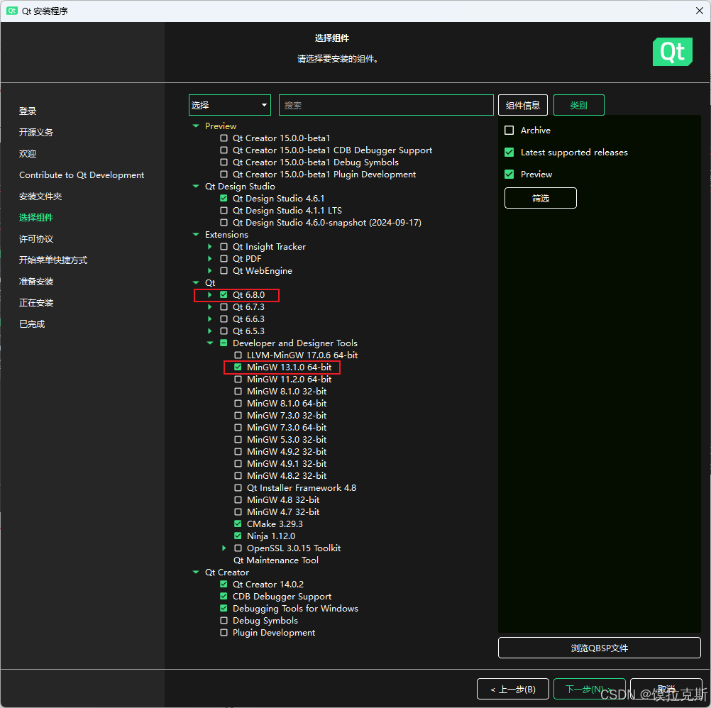This screenshot has height=708, width=711.
Task: Select the Qt Maintenance Tool row
Action: click(x=276, y=560)
